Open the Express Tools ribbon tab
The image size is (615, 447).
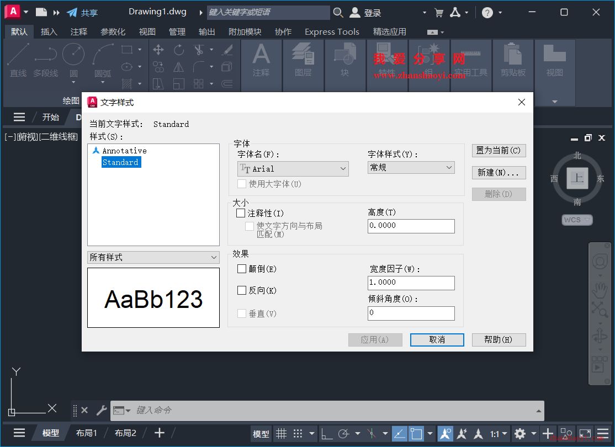click(x=332, y=32)
